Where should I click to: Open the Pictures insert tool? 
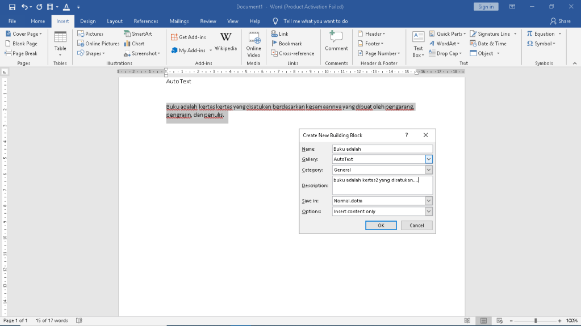click(90, 34)
